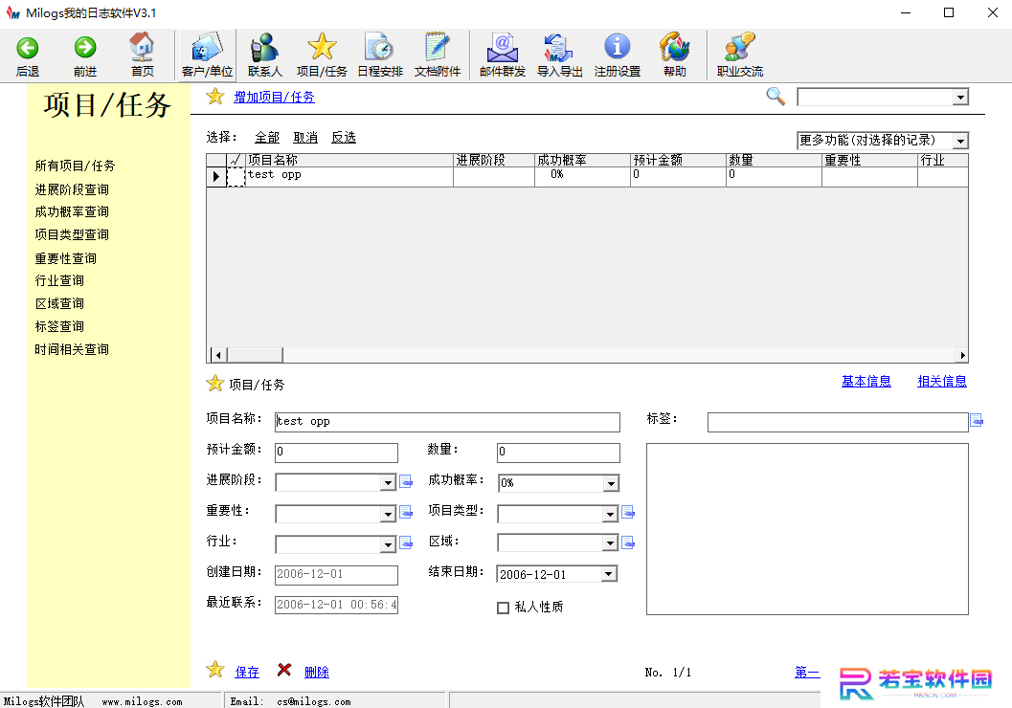Click the 删除 delete link
This screenshot has height=708, width=1012.
coord(317,672)
